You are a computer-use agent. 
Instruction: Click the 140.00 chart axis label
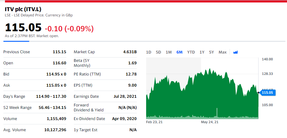tap(267, 59)
